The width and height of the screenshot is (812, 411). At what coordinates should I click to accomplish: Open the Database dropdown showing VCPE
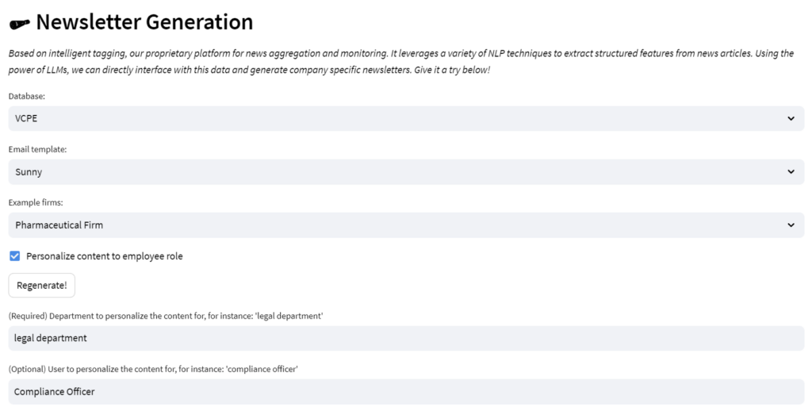[x=406, y=119]
